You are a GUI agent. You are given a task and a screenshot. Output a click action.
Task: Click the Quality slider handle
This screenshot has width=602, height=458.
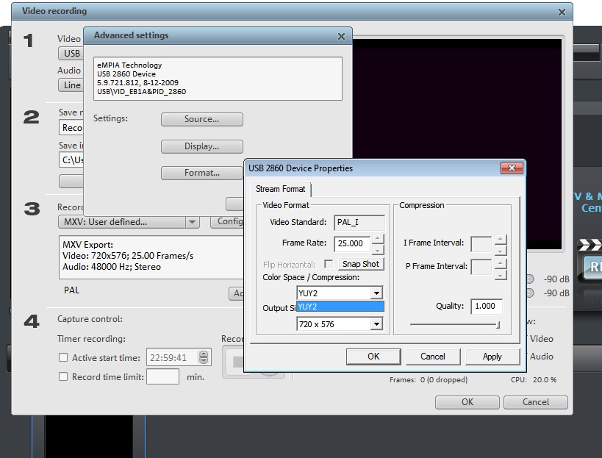tap(498, 325)
